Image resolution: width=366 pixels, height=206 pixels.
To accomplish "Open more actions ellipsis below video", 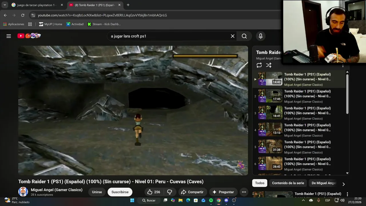I will click(x=244, y=192).
